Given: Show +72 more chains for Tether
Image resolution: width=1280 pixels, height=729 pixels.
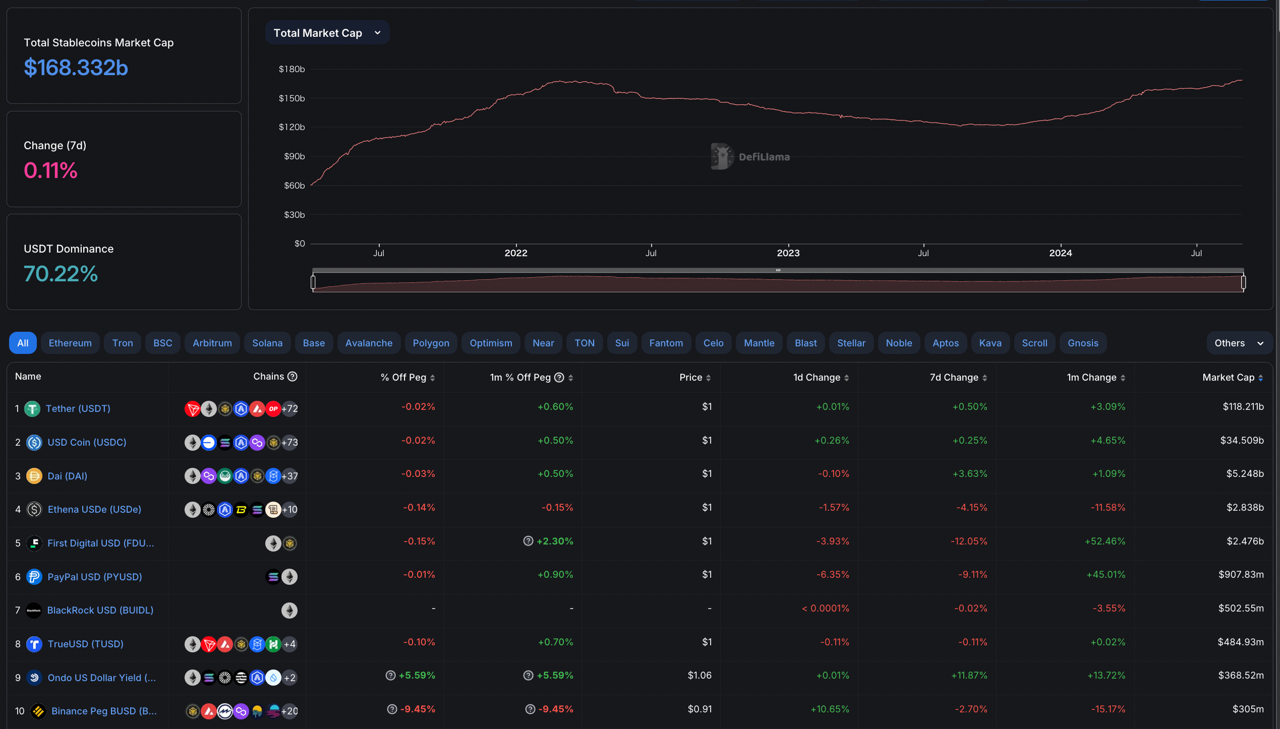Looking at the screenshot, I should (x=290, y=409).
